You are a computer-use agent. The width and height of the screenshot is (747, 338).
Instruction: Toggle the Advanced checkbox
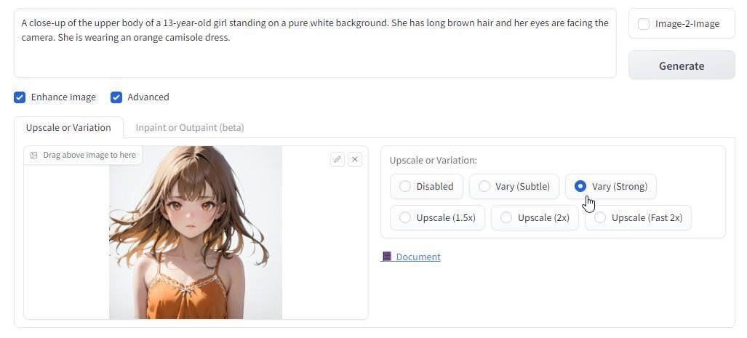click(116, 97)
